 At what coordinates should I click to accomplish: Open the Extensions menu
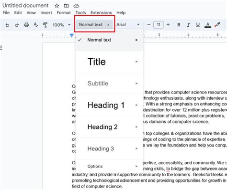[x=101, y=13]
